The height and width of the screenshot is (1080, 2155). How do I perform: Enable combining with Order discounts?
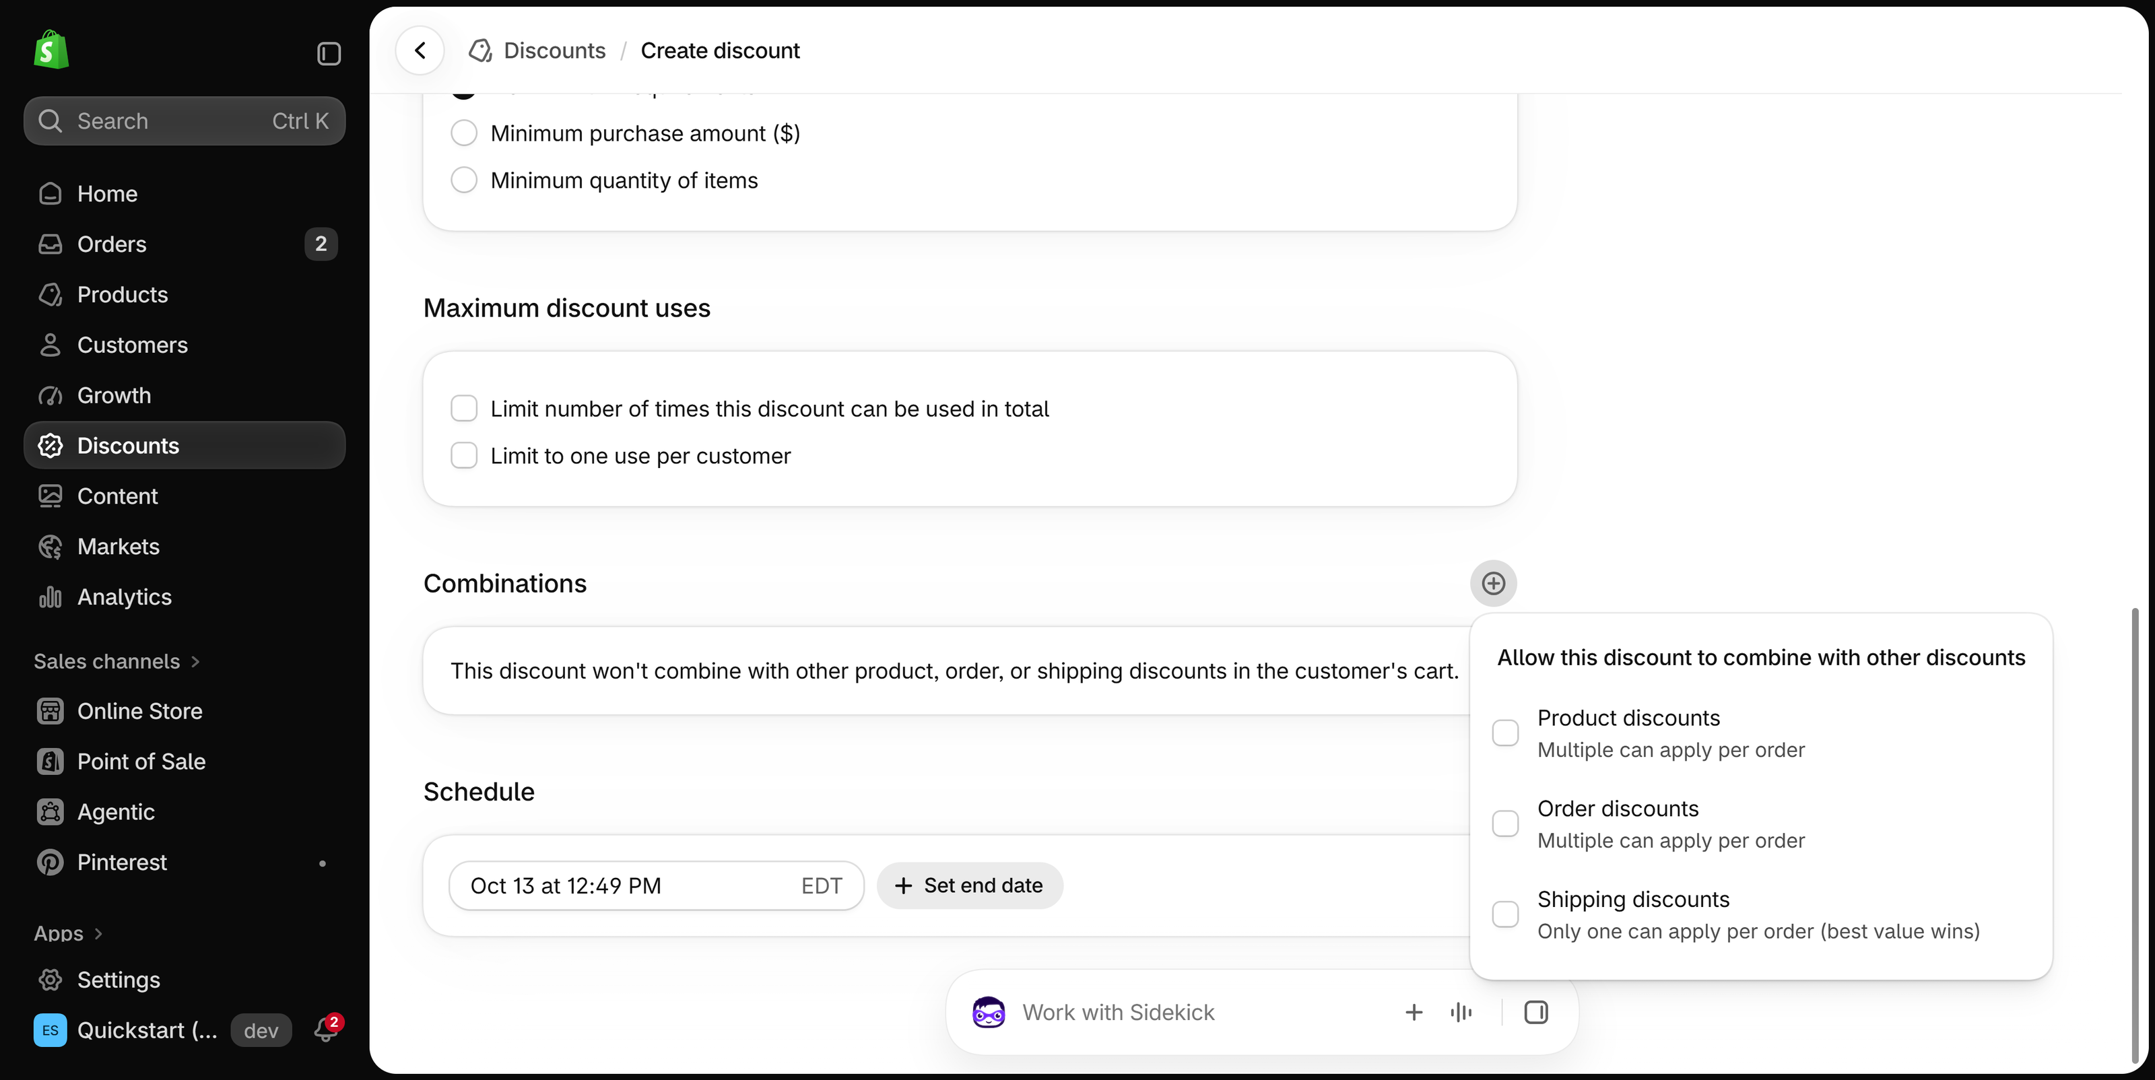pyautogui.click(x=1505, y=823)
